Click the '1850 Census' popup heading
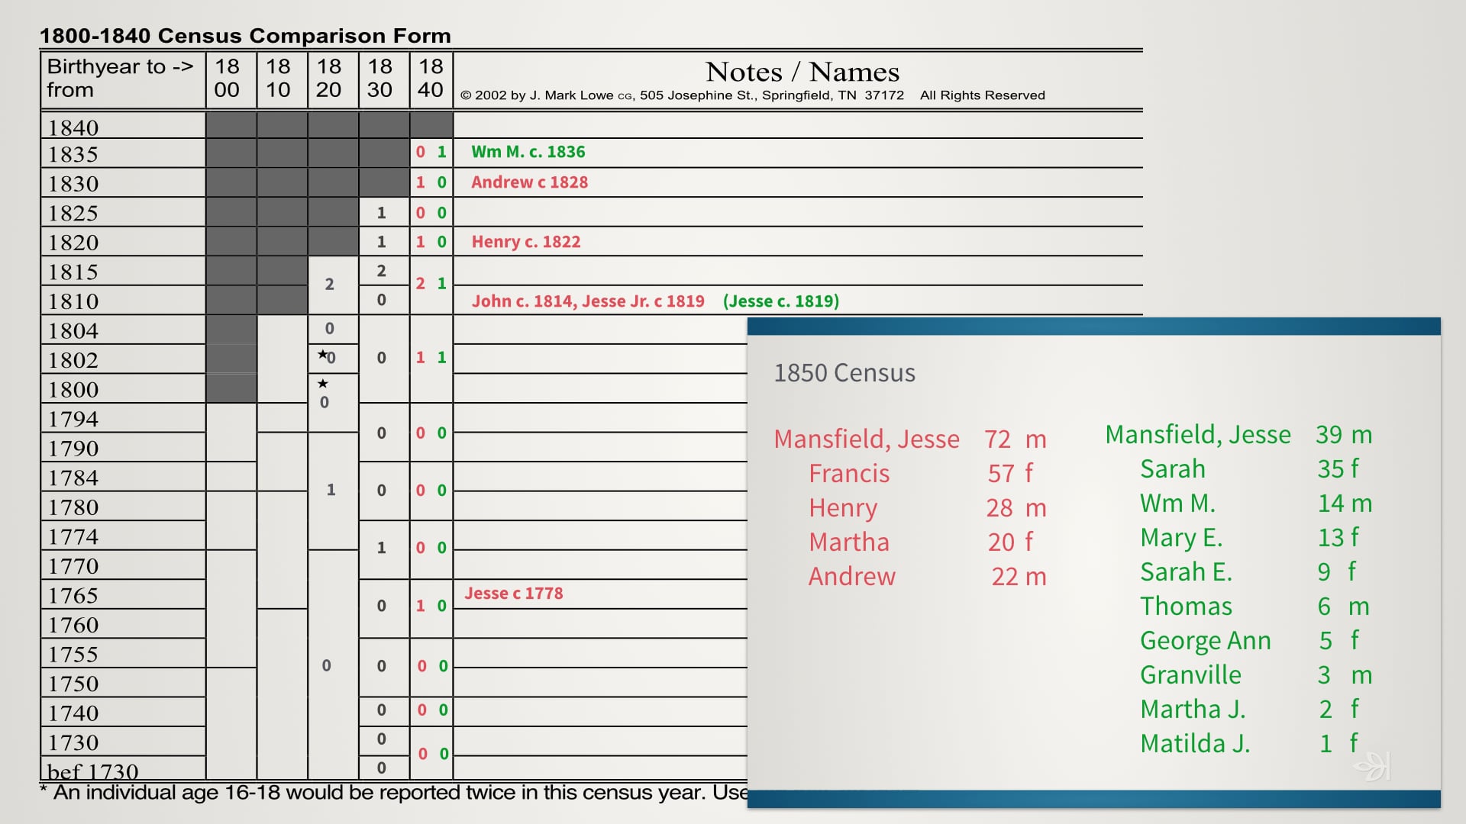Viewport: 1466px width, 824px height. click(x=844, y=373)
